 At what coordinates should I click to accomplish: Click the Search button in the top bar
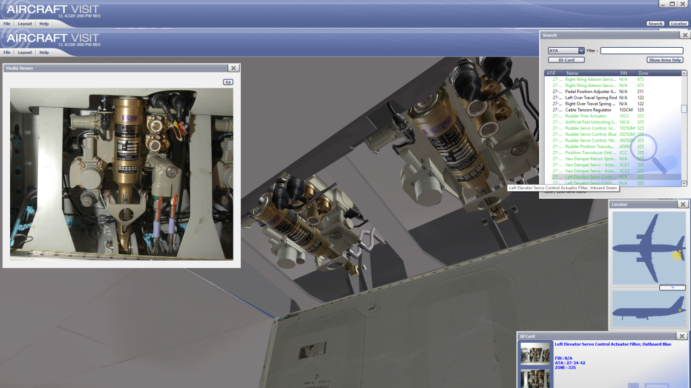655,24
